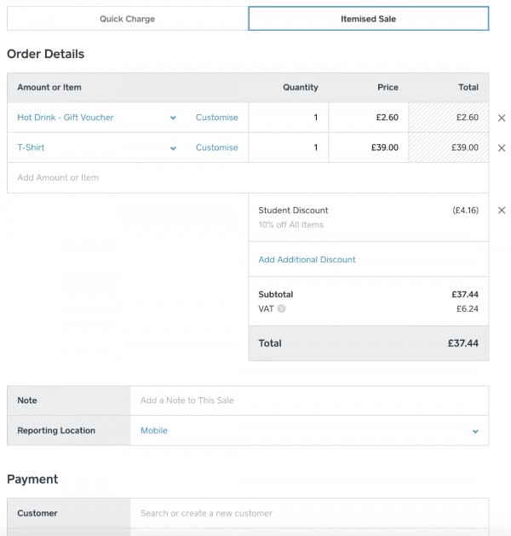Viewport: 511px width, 536px height.
Task: Remove the Hot Drink - Gift Voucher row
Action: pos(501,118)
